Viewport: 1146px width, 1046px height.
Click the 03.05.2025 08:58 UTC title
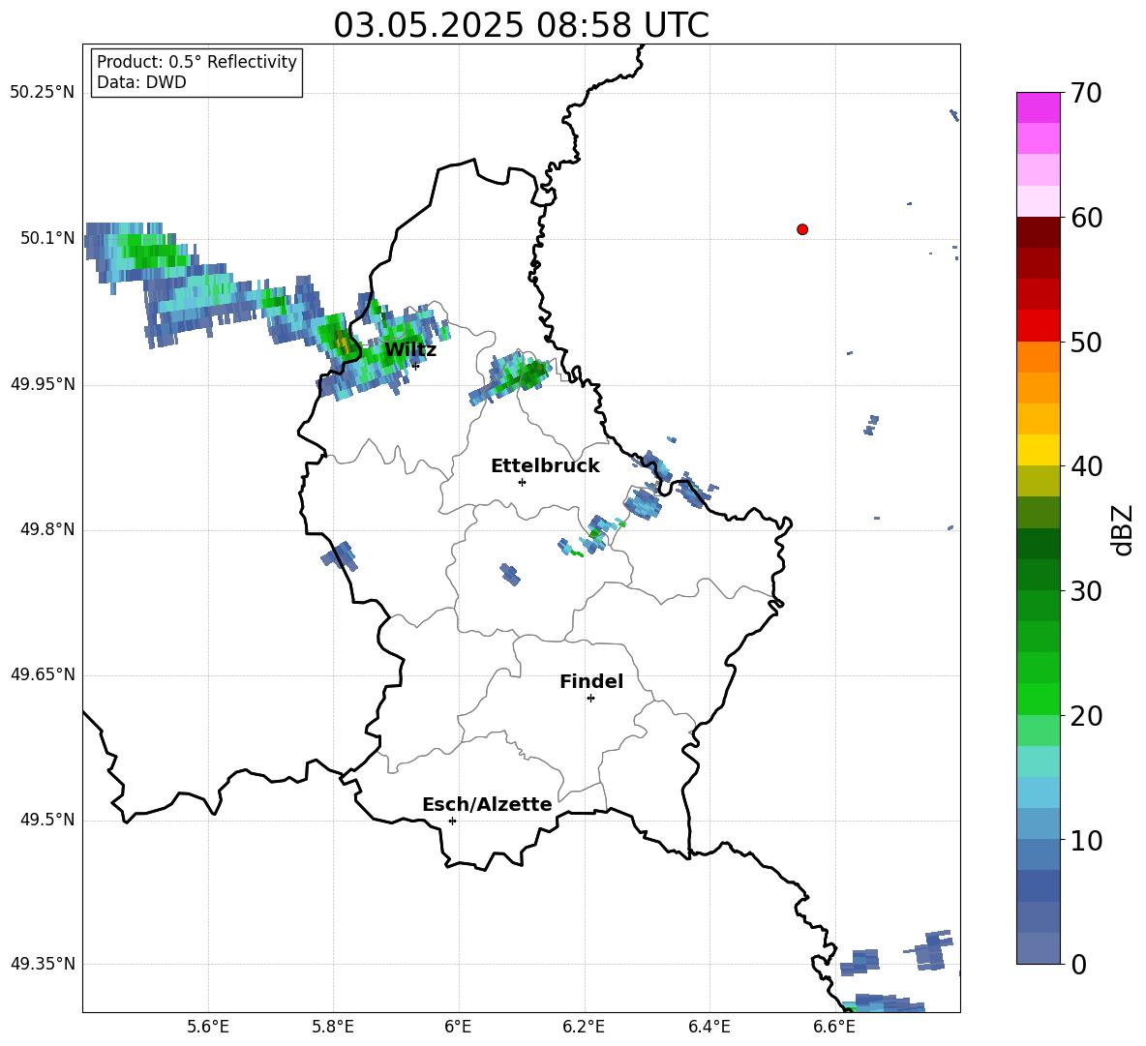point(521,25)
